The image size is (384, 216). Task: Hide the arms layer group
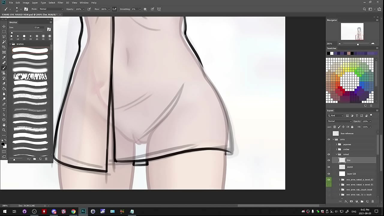(x=329, y=139)
